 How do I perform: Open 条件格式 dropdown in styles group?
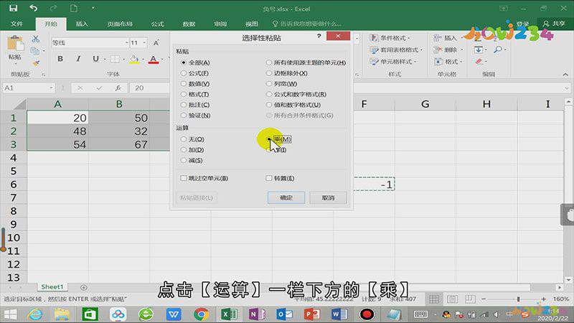(390, 38)
